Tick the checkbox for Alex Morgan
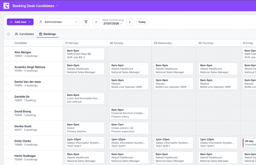The height and width of the screenshot is (165, 256). coord(8,54)
